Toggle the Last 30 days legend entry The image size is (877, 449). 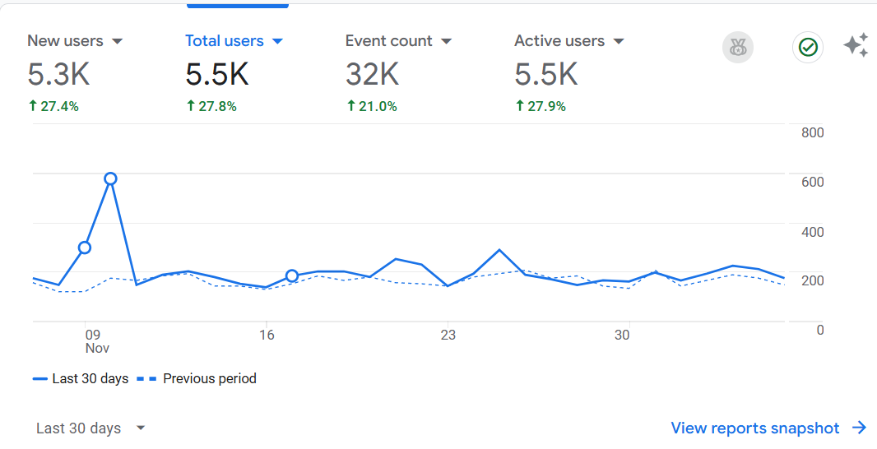point(81,378)
